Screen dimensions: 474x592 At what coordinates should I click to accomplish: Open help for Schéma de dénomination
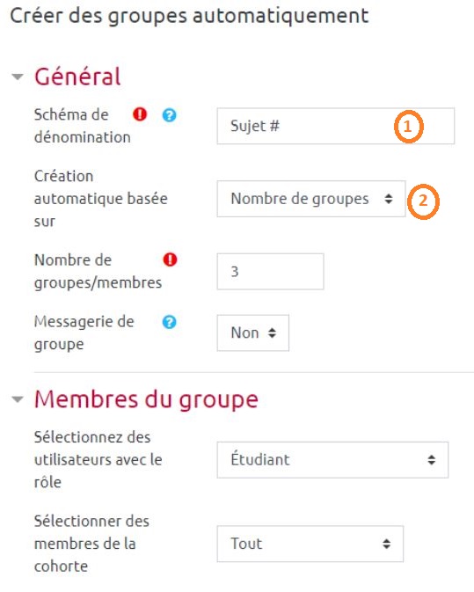(x=170, y=114)
